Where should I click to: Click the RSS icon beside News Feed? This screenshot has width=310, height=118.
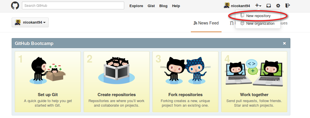pyautogui.click(x=195, y=23)
